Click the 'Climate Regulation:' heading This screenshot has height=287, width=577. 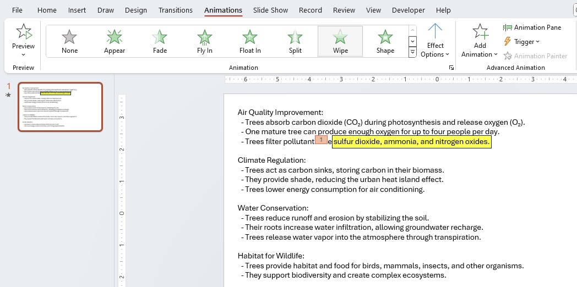coord(271,160)
